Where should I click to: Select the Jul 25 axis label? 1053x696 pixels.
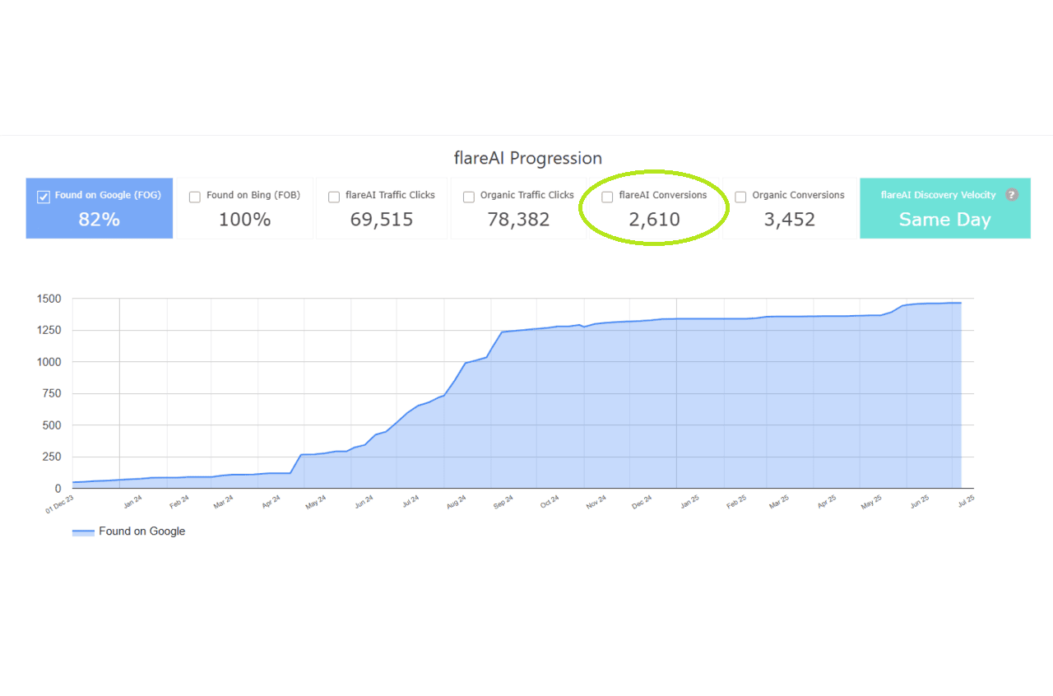(x=967, y=501)
